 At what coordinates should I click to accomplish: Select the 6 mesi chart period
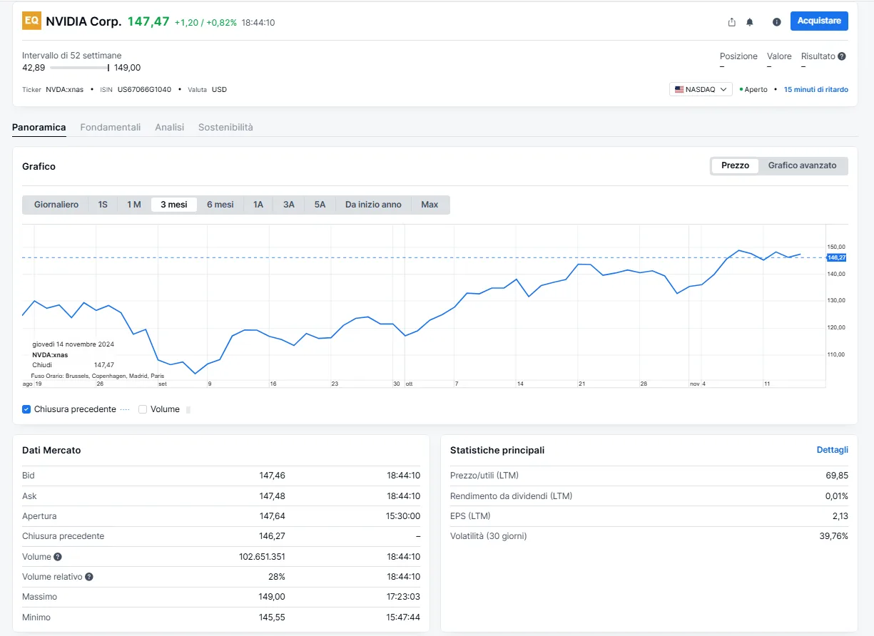[x=220, y=205]
